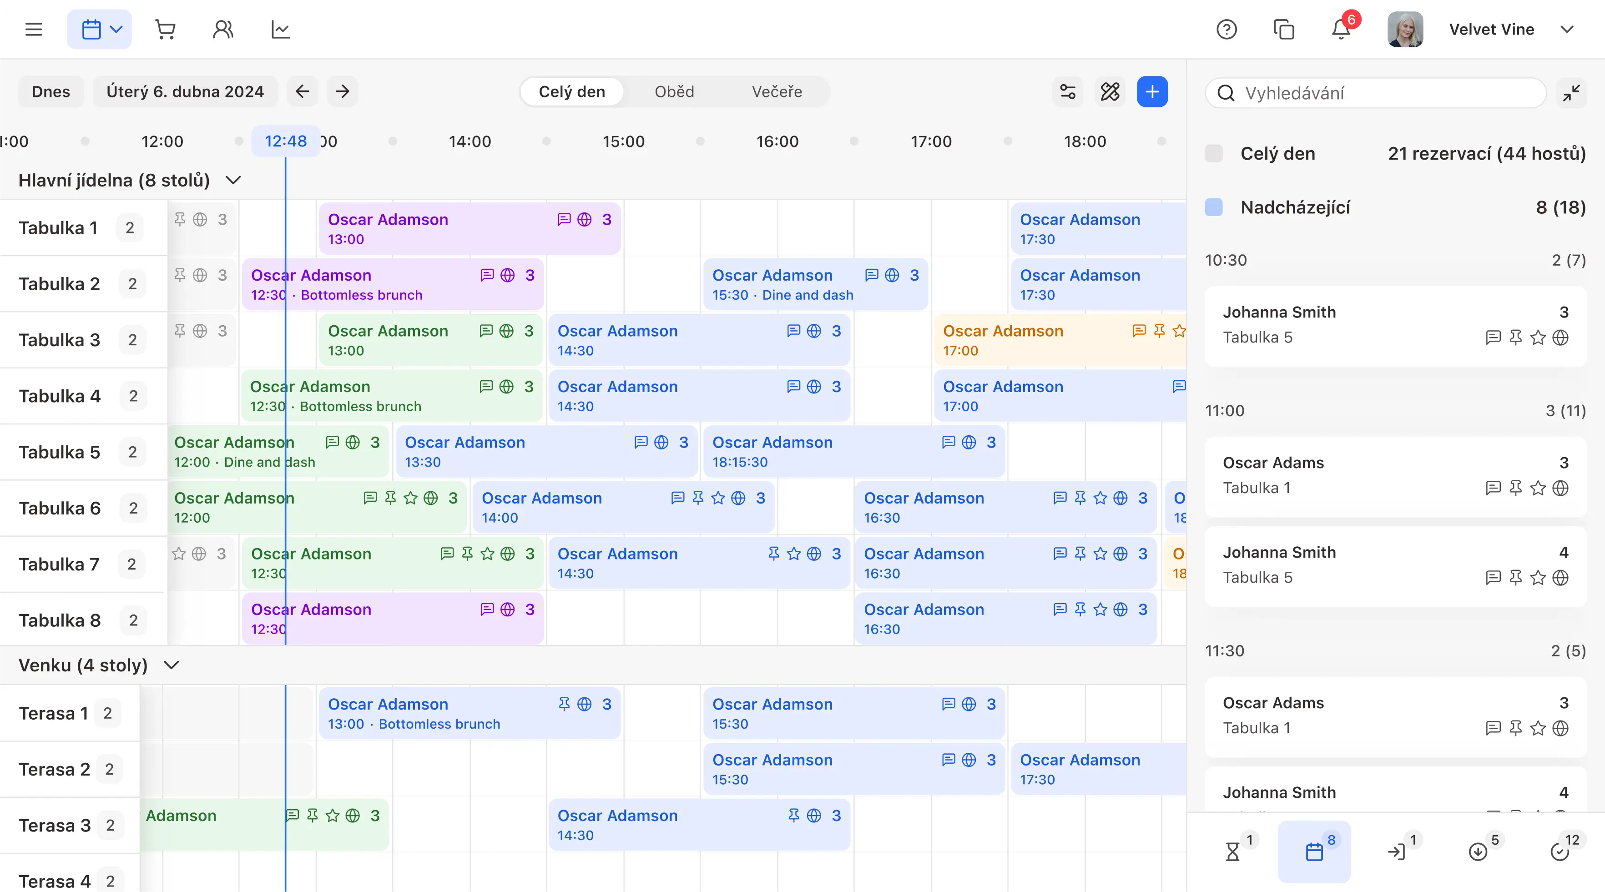The image size is (1605, 892).
Task: Collapse the Hlavní jídelna section
Action: [x=233, y=180]
